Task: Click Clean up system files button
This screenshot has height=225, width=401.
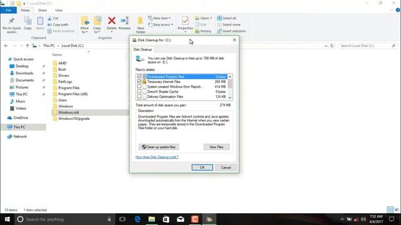Action: (x=159, y=147)
